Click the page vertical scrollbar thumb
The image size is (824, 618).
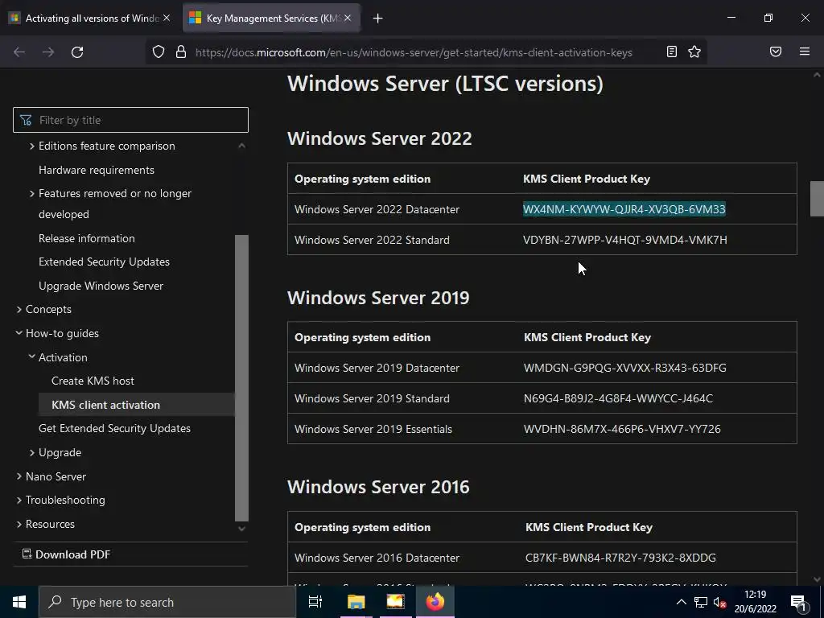(817, 199)
